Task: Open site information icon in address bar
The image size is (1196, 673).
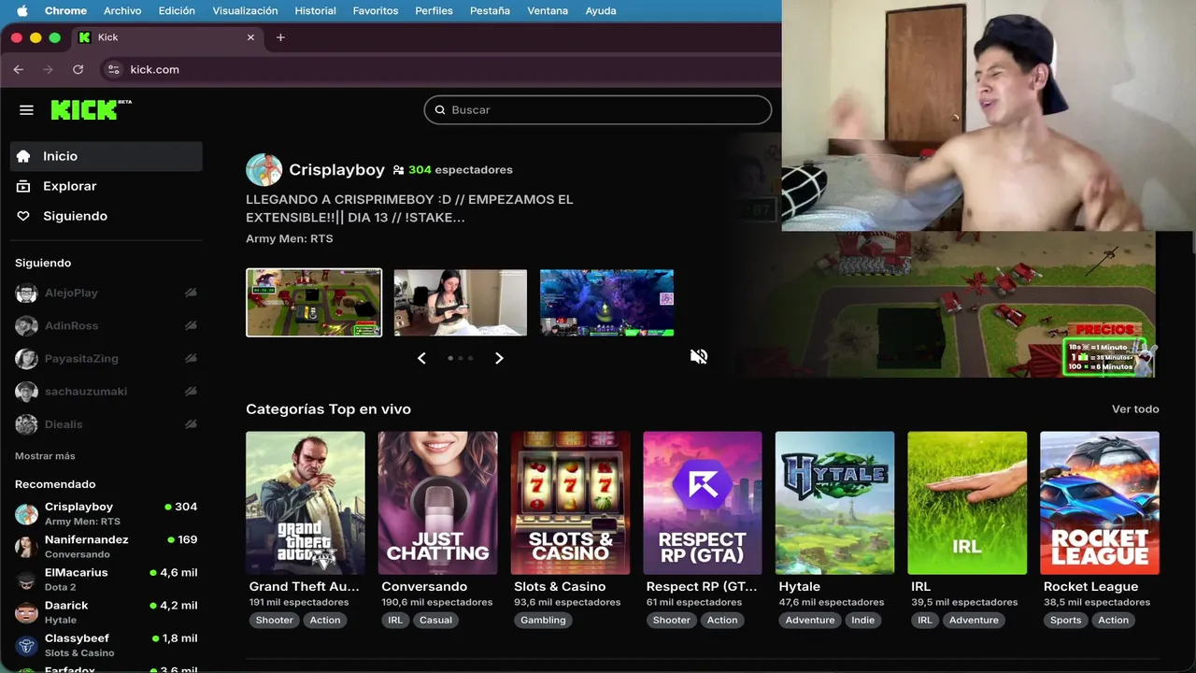Action: [114, 69]
